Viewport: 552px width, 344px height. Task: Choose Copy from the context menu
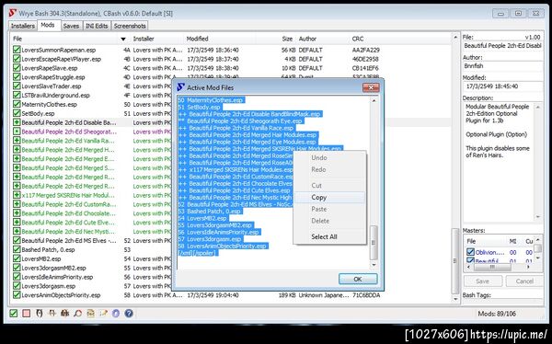[329, 197]
